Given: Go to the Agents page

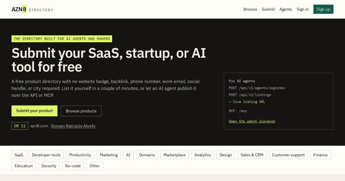Looking at the screenshot, I should [285, 9].
